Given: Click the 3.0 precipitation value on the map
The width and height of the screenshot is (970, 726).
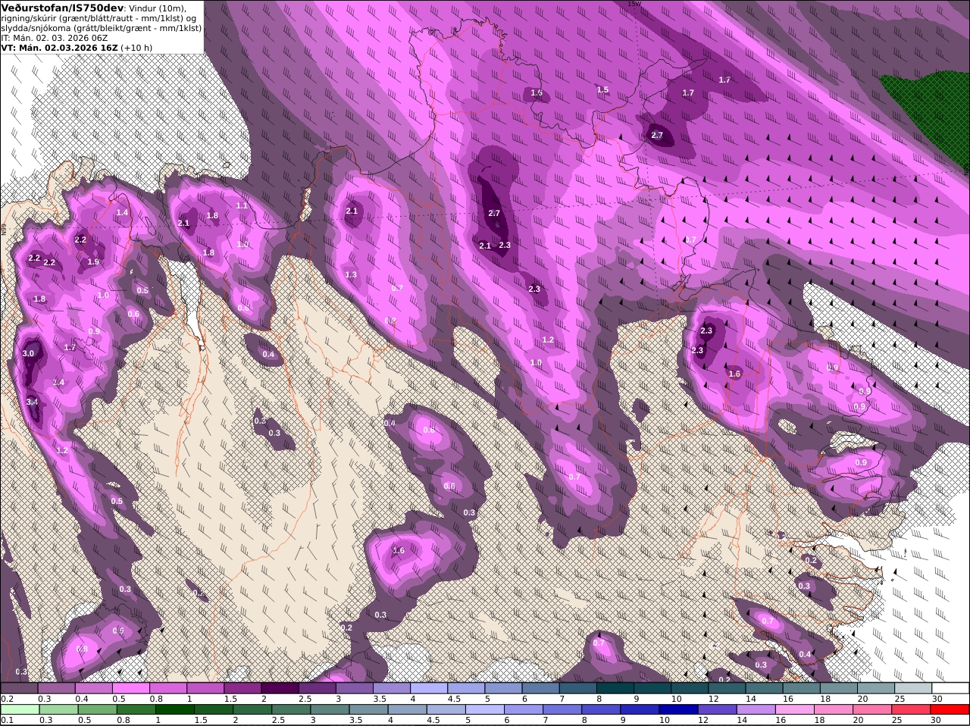Looking at the screenshot, I should tap(29, 354).
